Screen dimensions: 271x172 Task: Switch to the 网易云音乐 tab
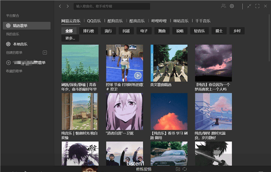coord(71,21)
